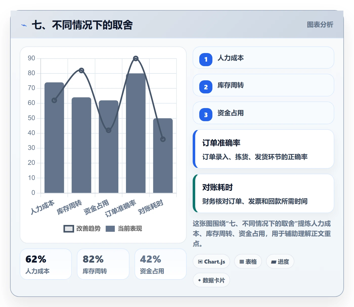Viewport: 354px width, 307px height.
Task: Click the 图表分析 label in the header
Action: coord(320,24)
